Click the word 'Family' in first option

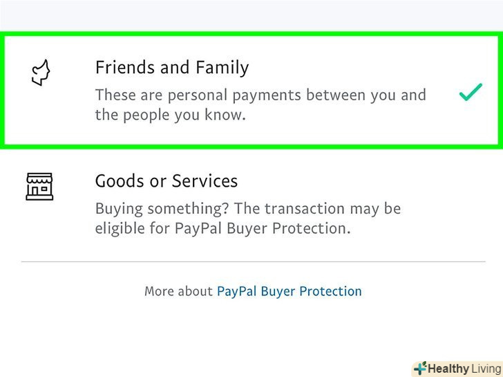click(x=223, y=68)
